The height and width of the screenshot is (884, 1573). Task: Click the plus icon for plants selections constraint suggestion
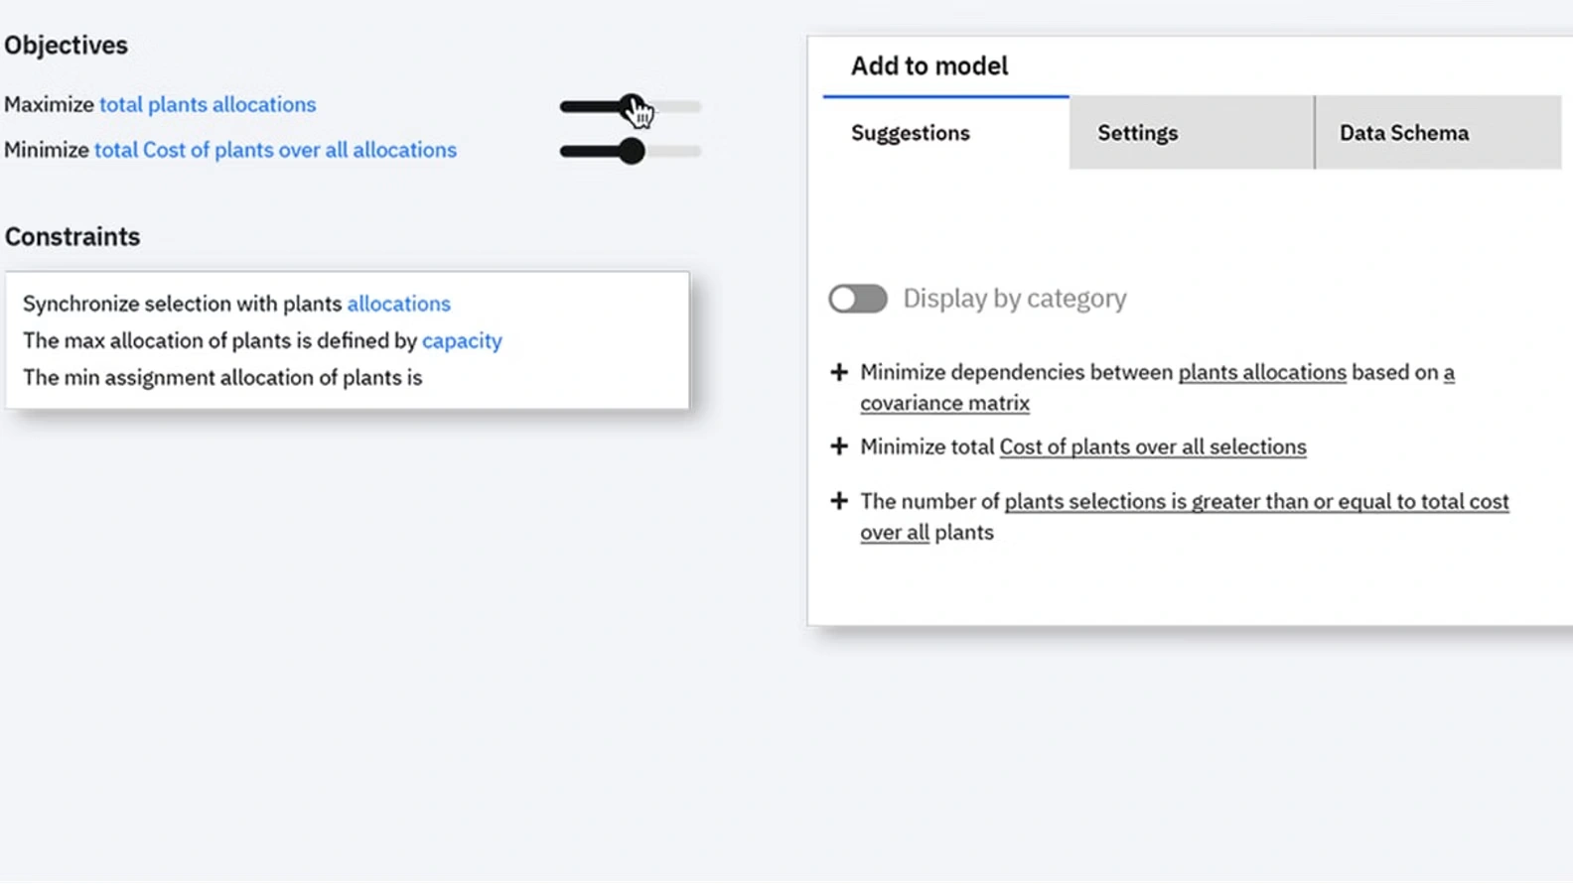coord(839,501)
